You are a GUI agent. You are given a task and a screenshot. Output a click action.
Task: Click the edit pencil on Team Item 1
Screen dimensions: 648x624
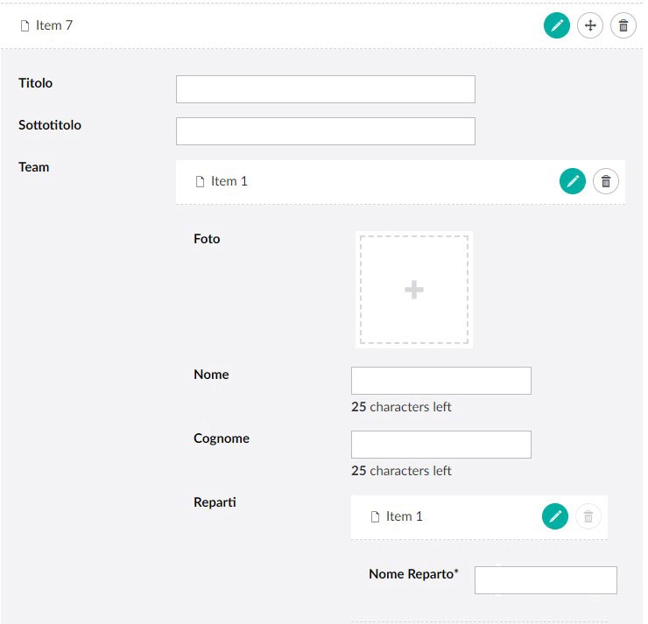click(573, 181)
